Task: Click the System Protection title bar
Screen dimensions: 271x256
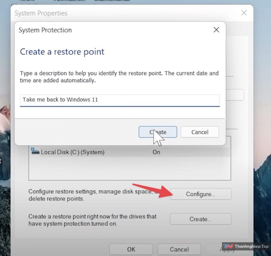Action: pos(106,30)
